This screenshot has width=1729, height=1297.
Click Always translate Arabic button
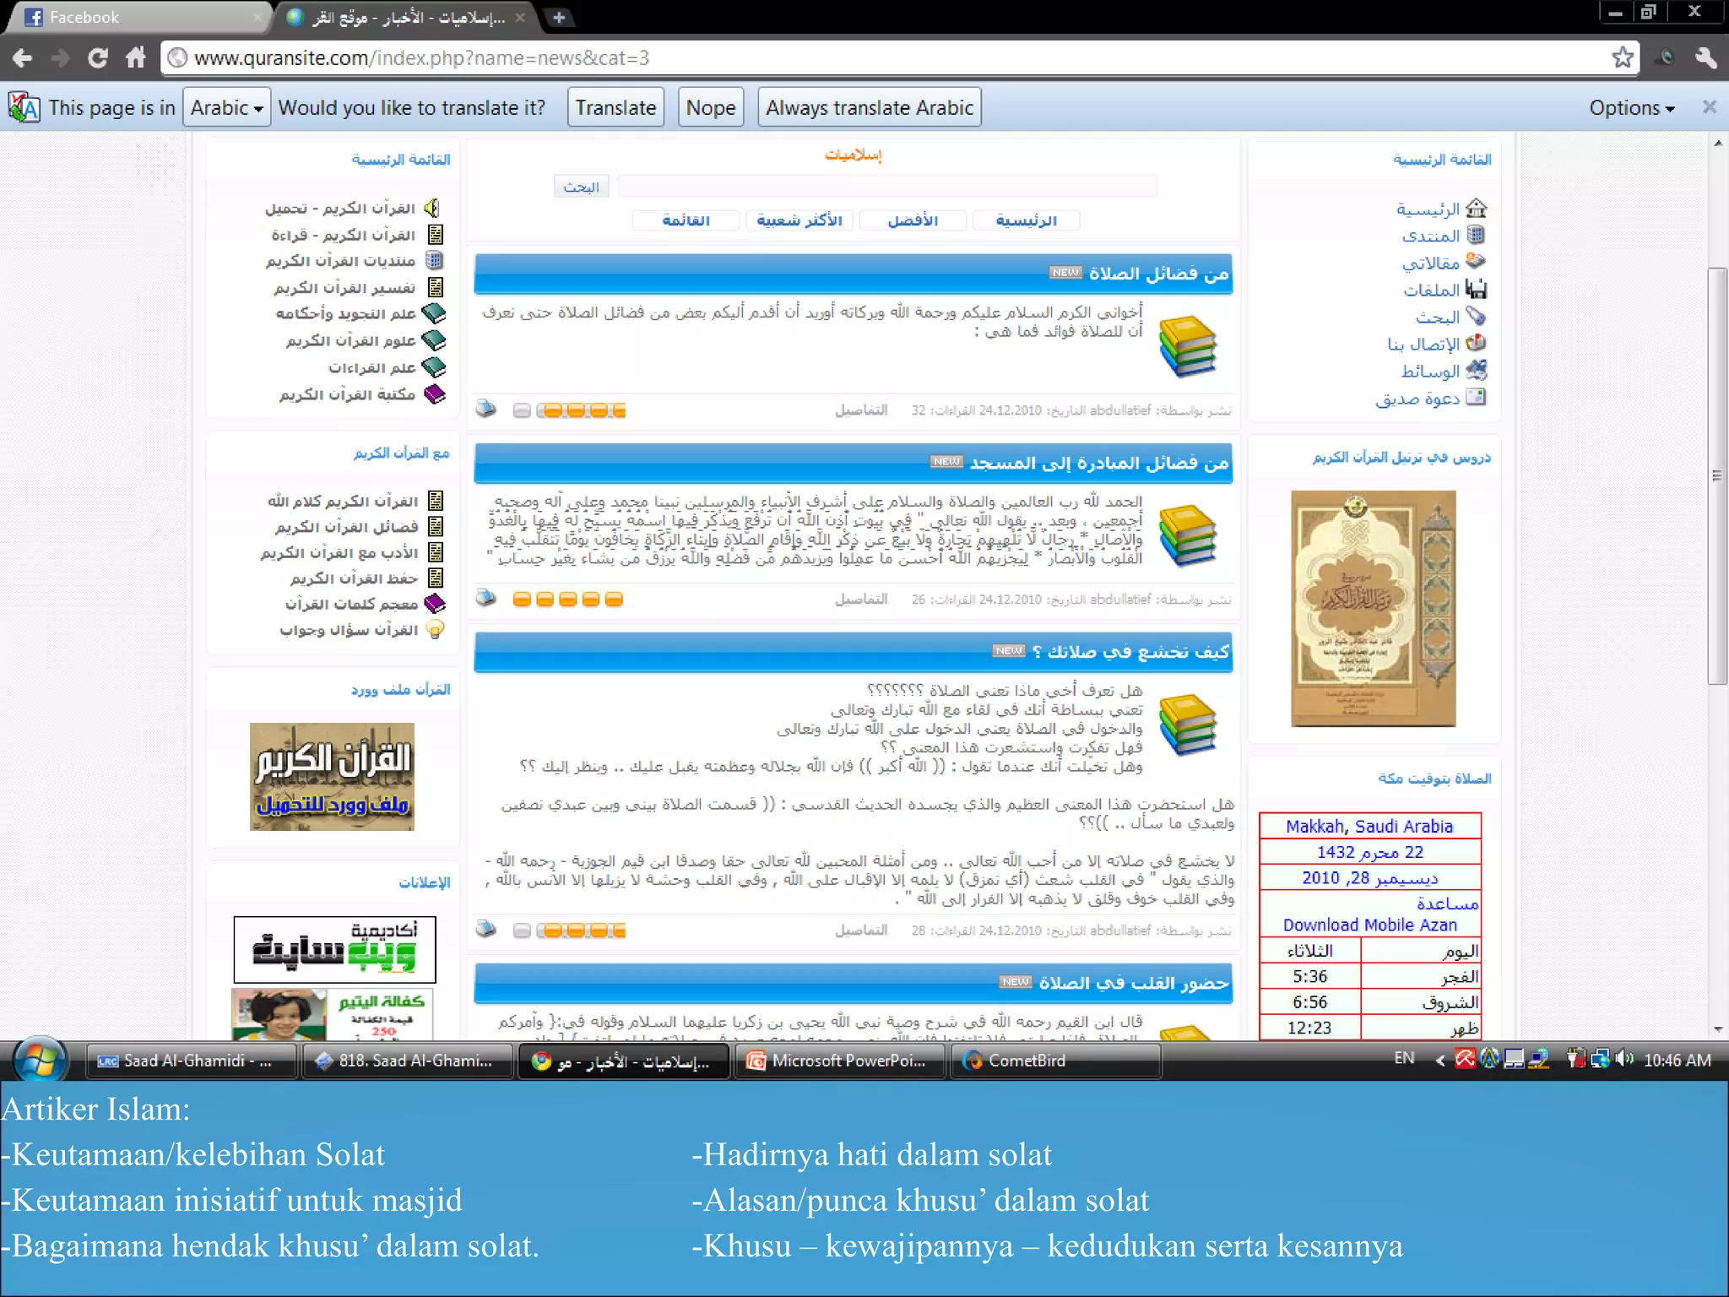pos(869,108)
